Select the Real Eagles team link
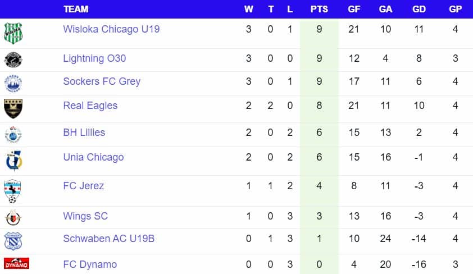Image resolution: width=473 pixels, height=274 pixels. click(x=90, y=106)
